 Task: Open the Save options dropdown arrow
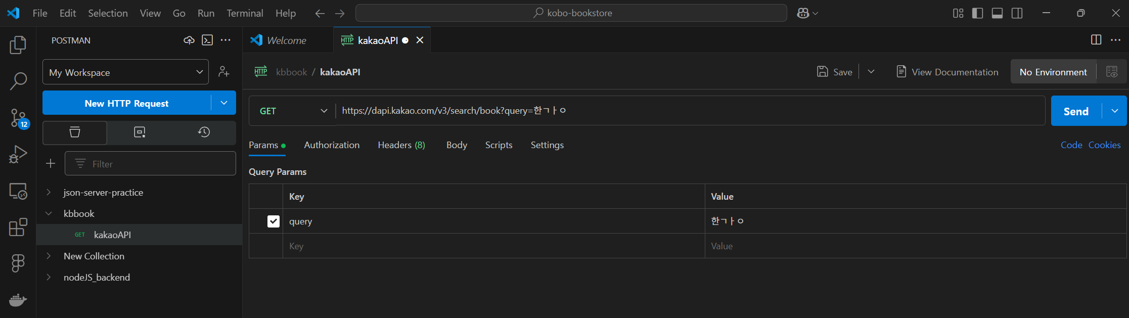click(x=871, y=72)
